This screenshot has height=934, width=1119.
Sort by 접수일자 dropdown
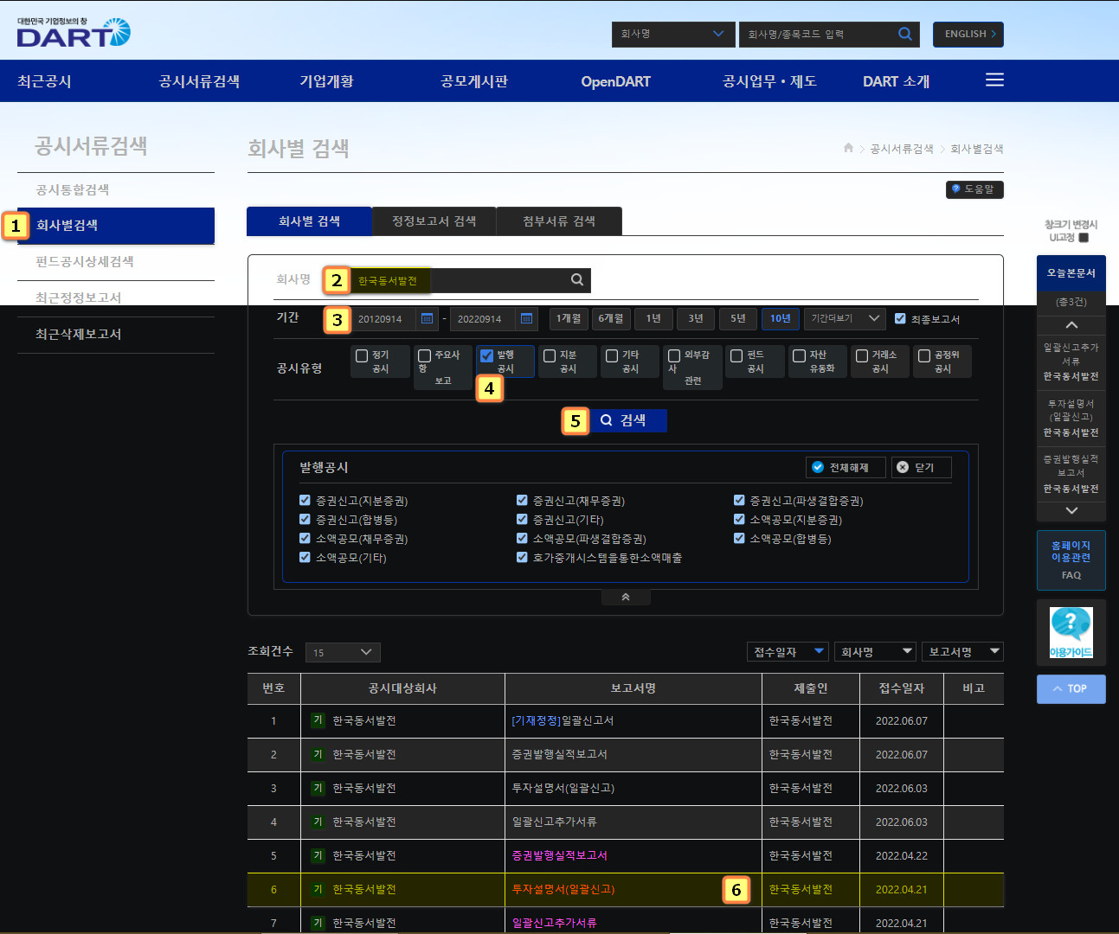[788, 651]
